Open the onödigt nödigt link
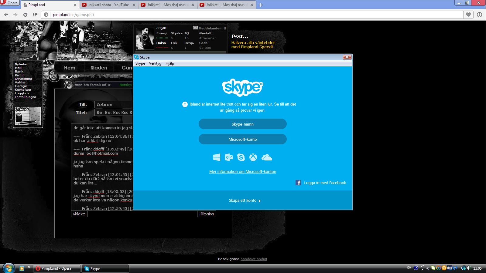 (254, 259)
